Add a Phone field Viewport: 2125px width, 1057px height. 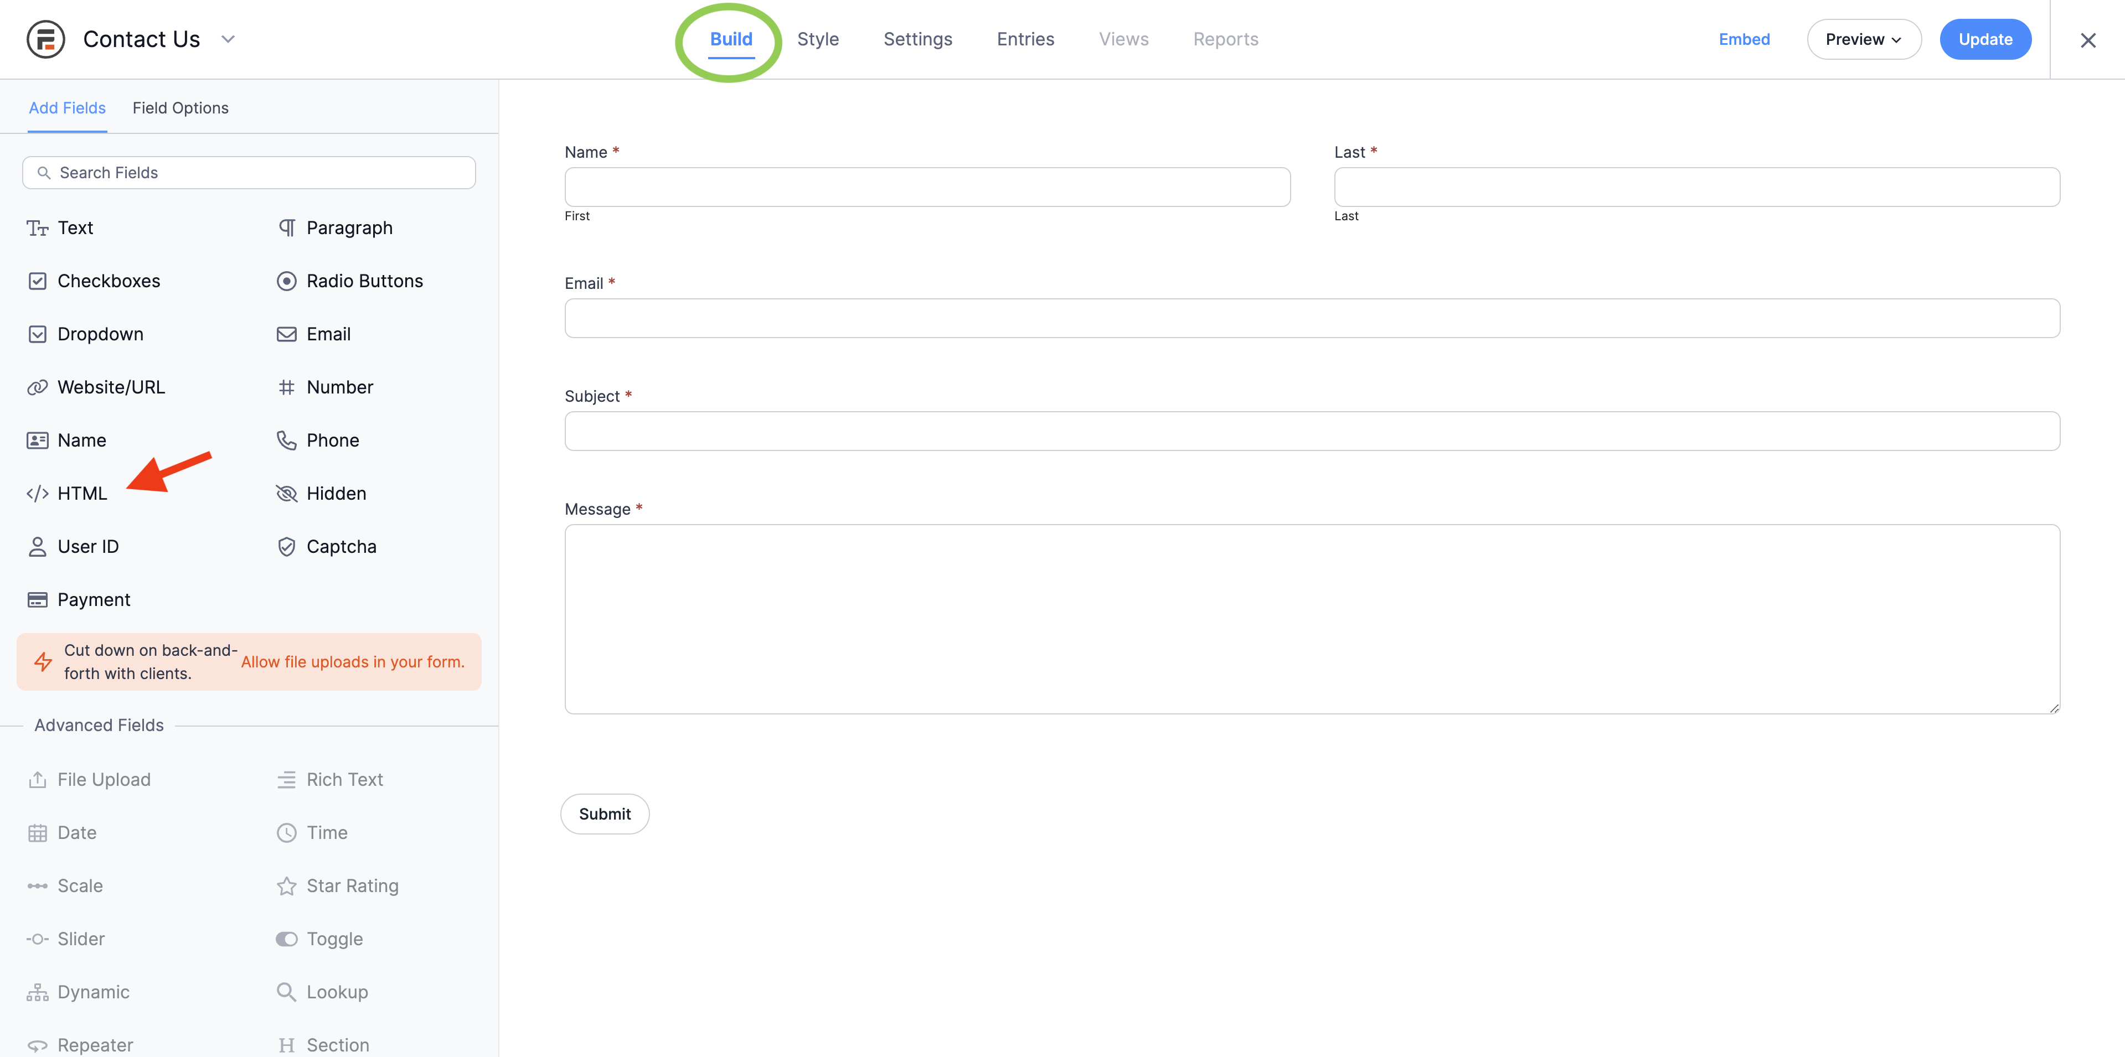tap(332, 441)
